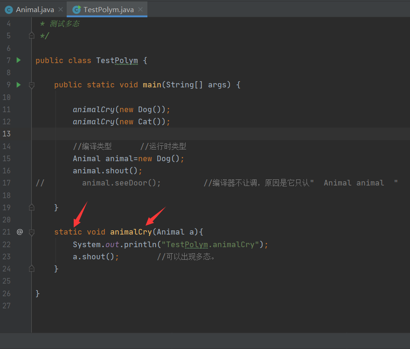410x349 pixels.
Task: Click line number 17 in the gutter
Action: (7, 183)
